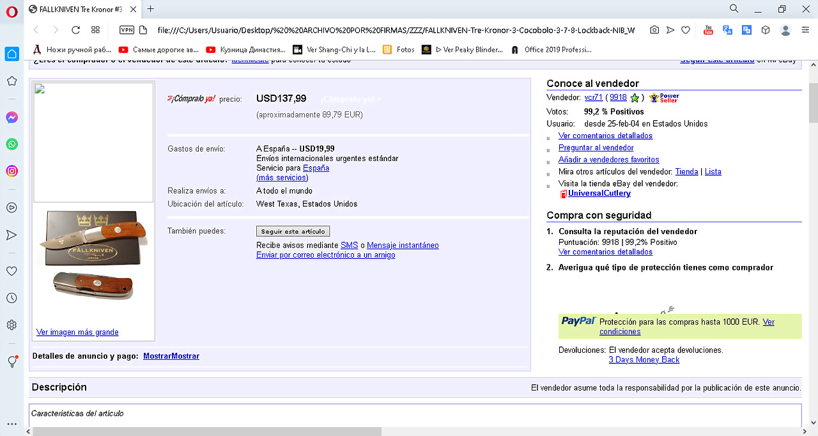Click the VPN badge in the address bar

tap(127, 30)
